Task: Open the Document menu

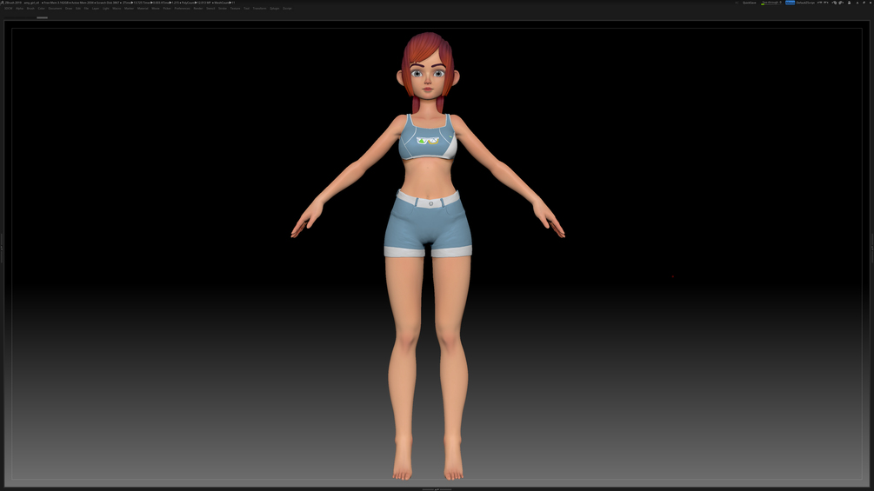Action: (55, 9)
